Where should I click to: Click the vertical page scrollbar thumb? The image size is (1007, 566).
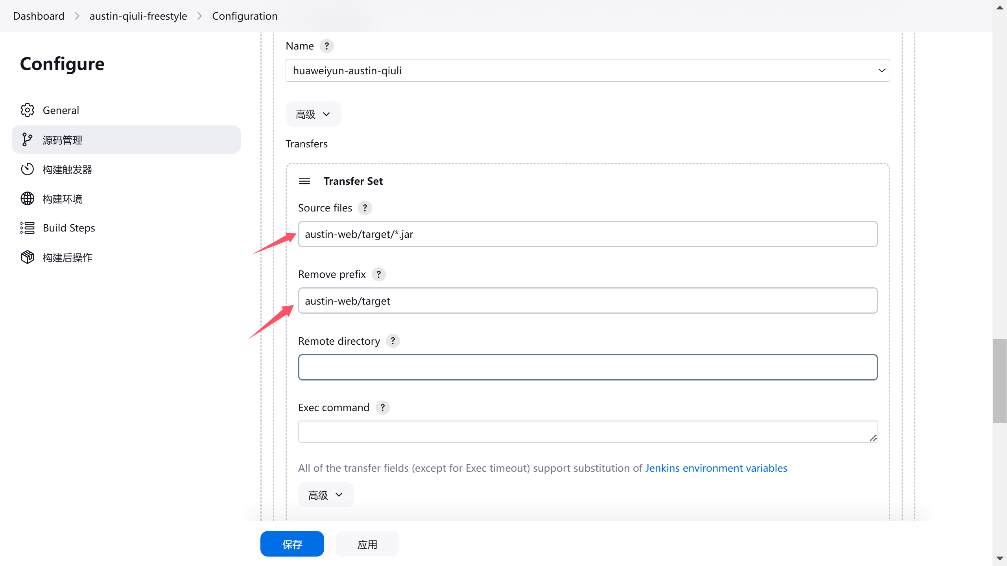[x=999, y=380]
